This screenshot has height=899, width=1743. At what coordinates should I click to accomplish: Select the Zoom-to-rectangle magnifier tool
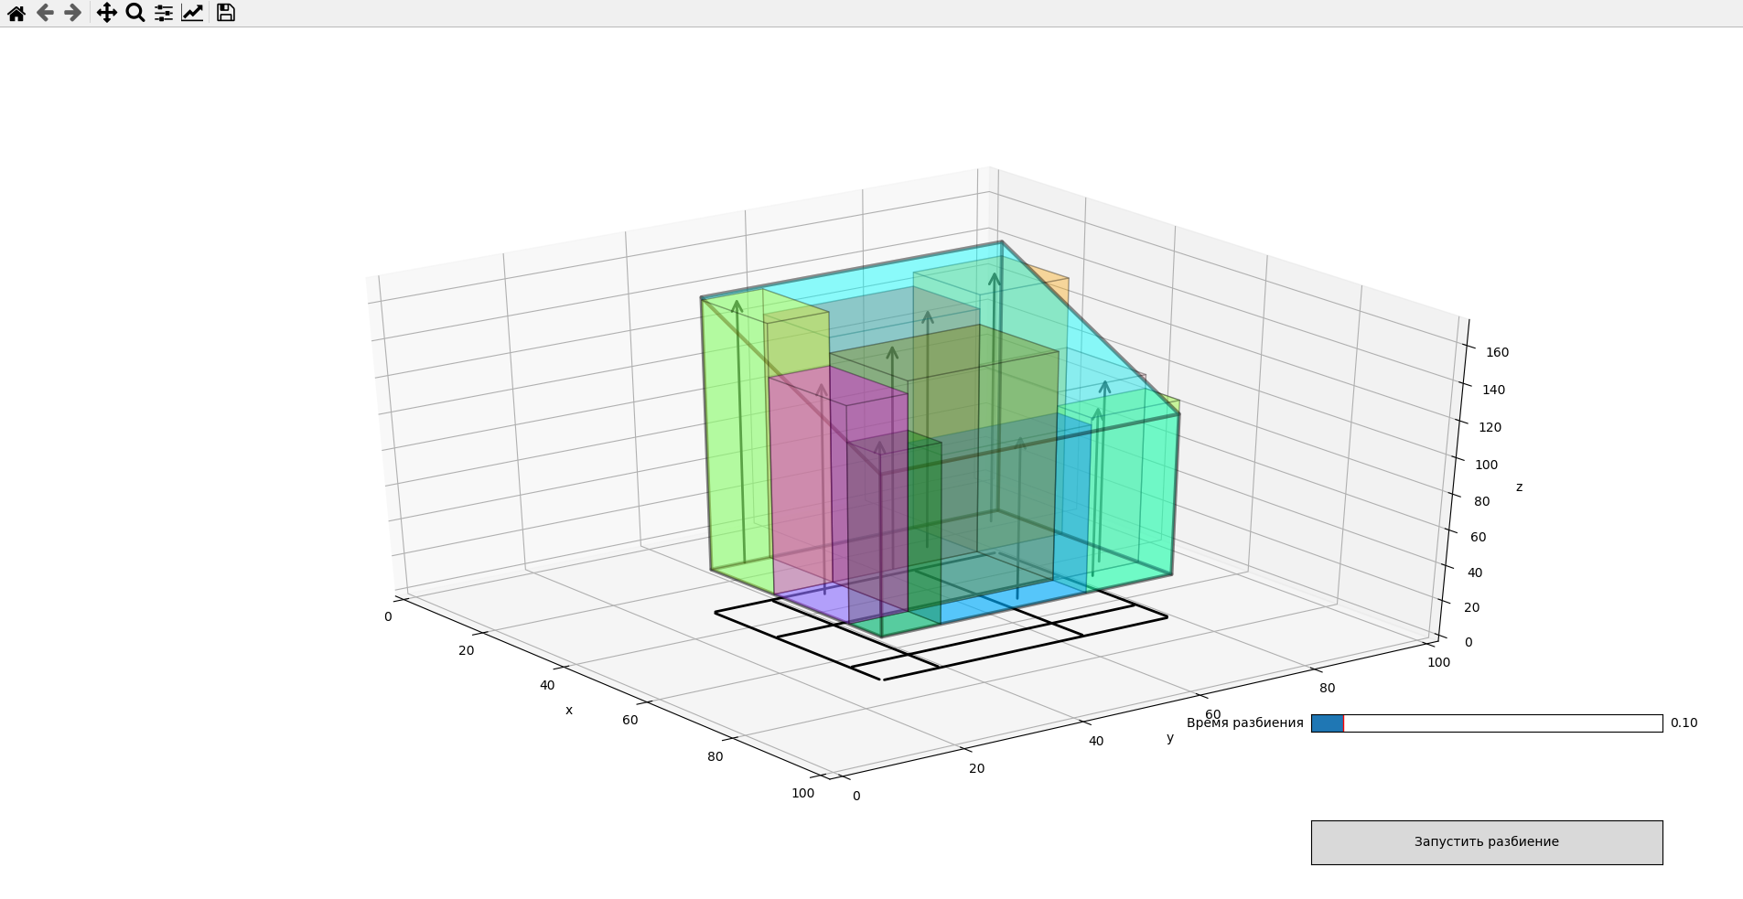(x=134, y=13)
